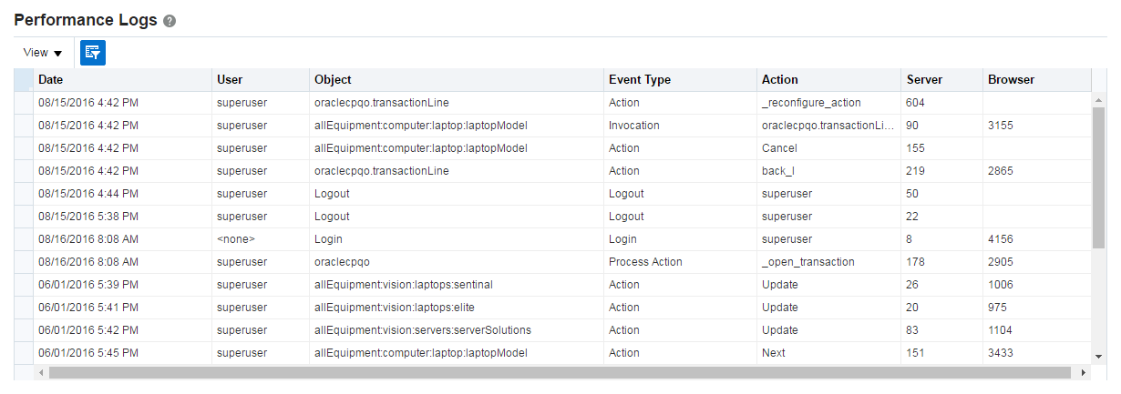Sort by the Object column header
The width and height of the screenshot is (1121, 394).
coord(333,80)
